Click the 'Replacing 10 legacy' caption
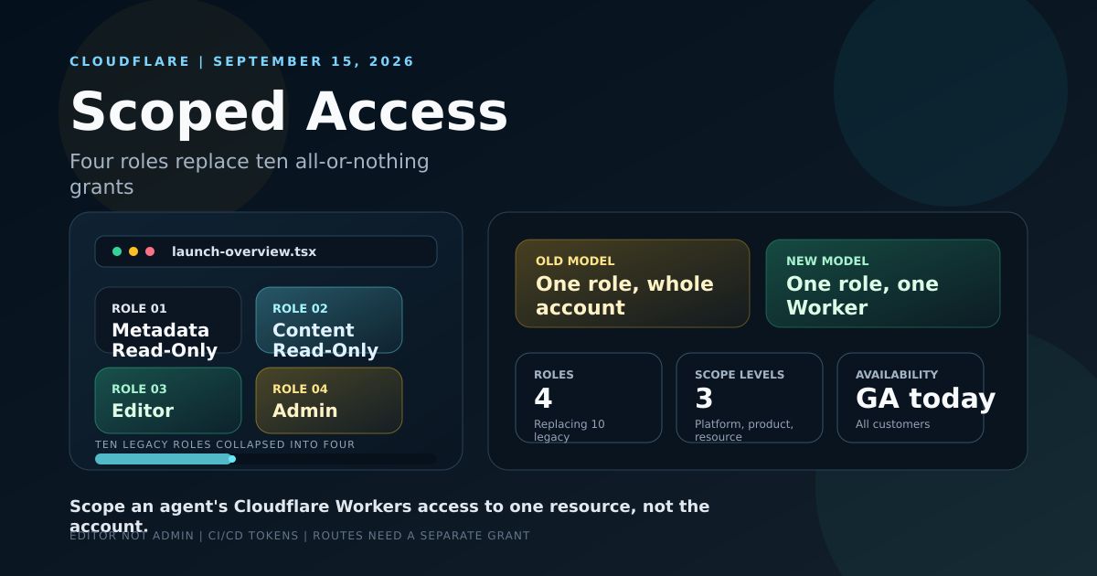 click(570, 431)
